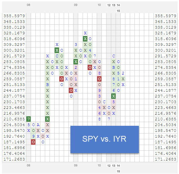Click the 8 marker at 210.6385

[x=99, y=119]
